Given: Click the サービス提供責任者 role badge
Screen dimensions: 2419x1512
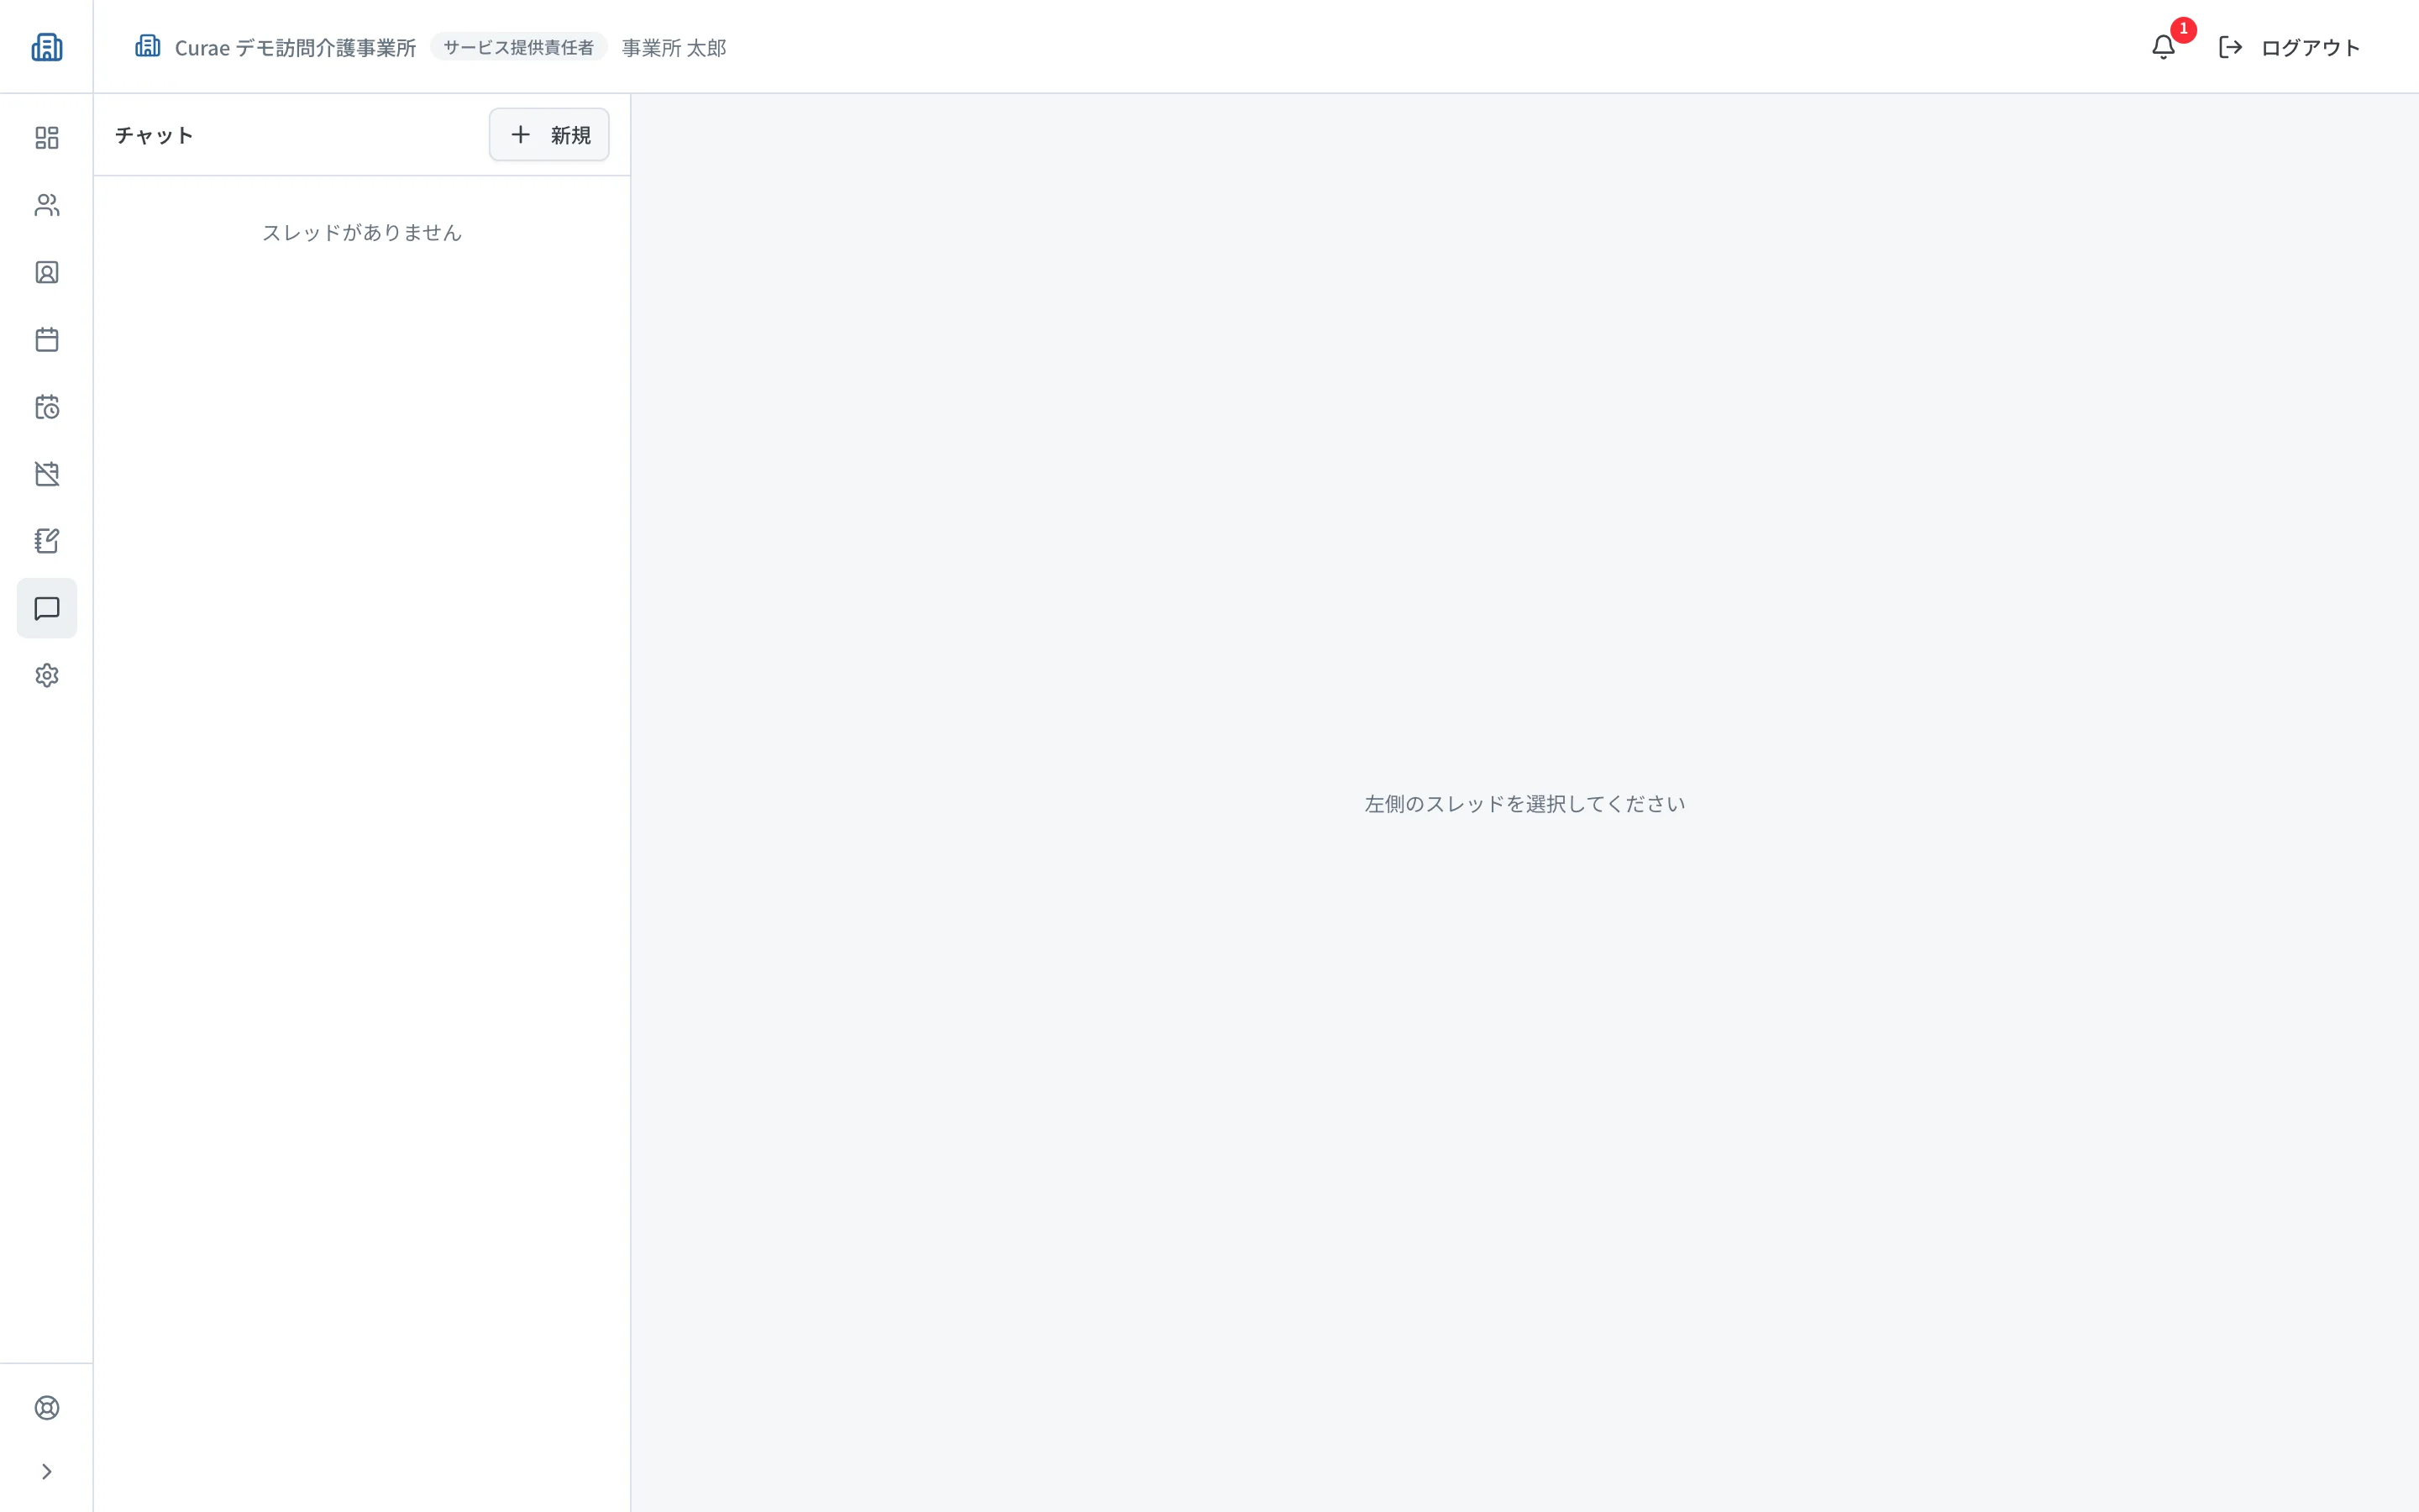Looking at the screenshot, I should pyautogui.click(x=519, y=47).
